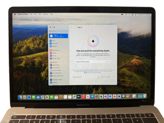
Task: Open Launchpad from the Dock
Action: [x=25, y=97]
